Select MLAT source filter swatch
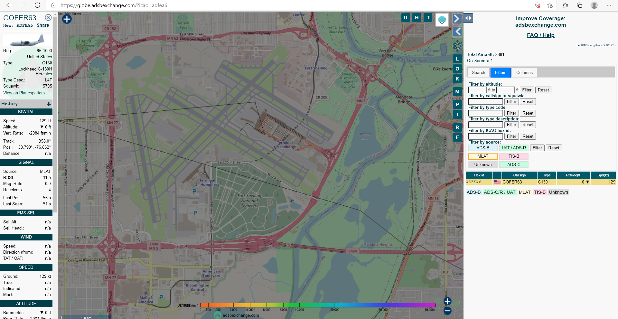The height and width of the screenshot is (319, 618). point(483,156)
